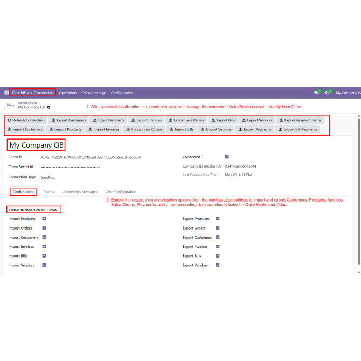Click the Import Bills button

[182, 129]
